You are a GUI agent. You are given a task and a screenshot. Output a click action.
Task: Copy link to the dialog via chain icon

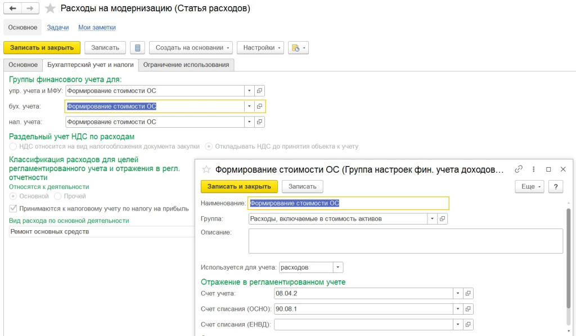[x=519, y=169]
